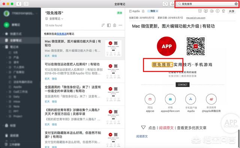
Task: Create a new note with the green plus button
Action: click(x=6, y=25)
